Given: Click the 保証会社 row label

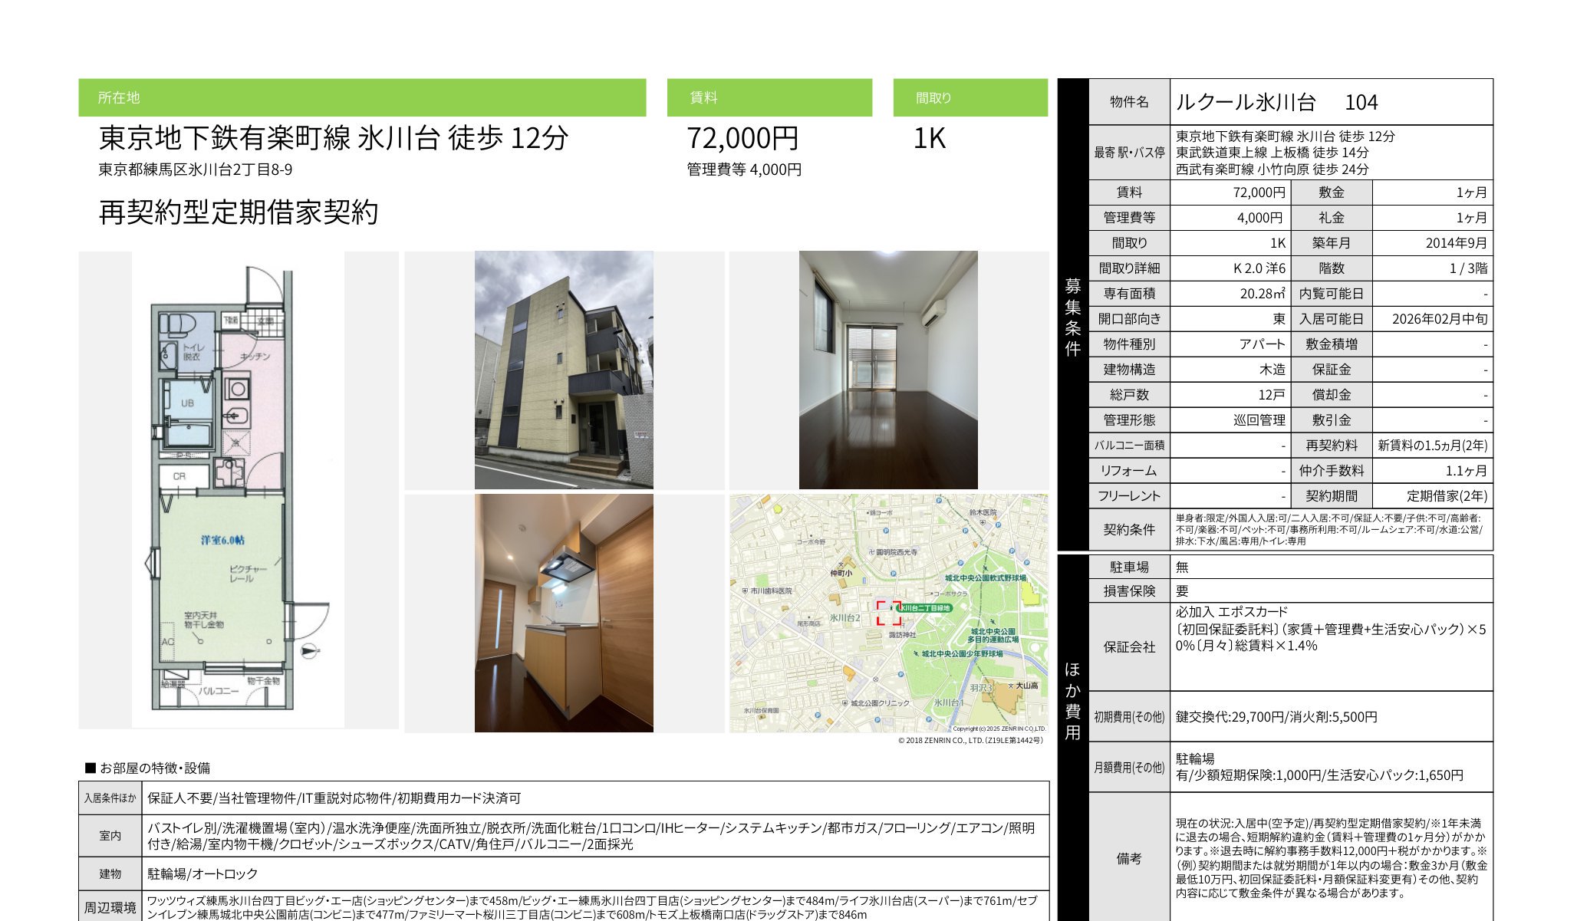Looking at the screenshot, I should tap(1129, 646).
